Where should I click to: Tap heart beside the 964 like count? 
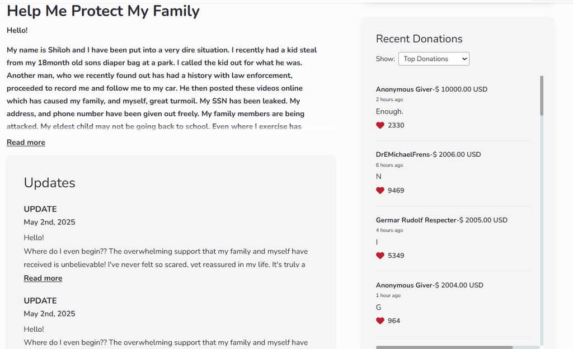pyautogui.click(x=380, y=320)
